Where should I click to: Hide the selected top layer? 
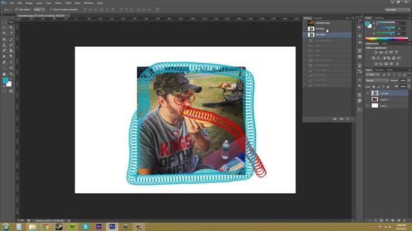pyautogui.click(x=368, y=93)
